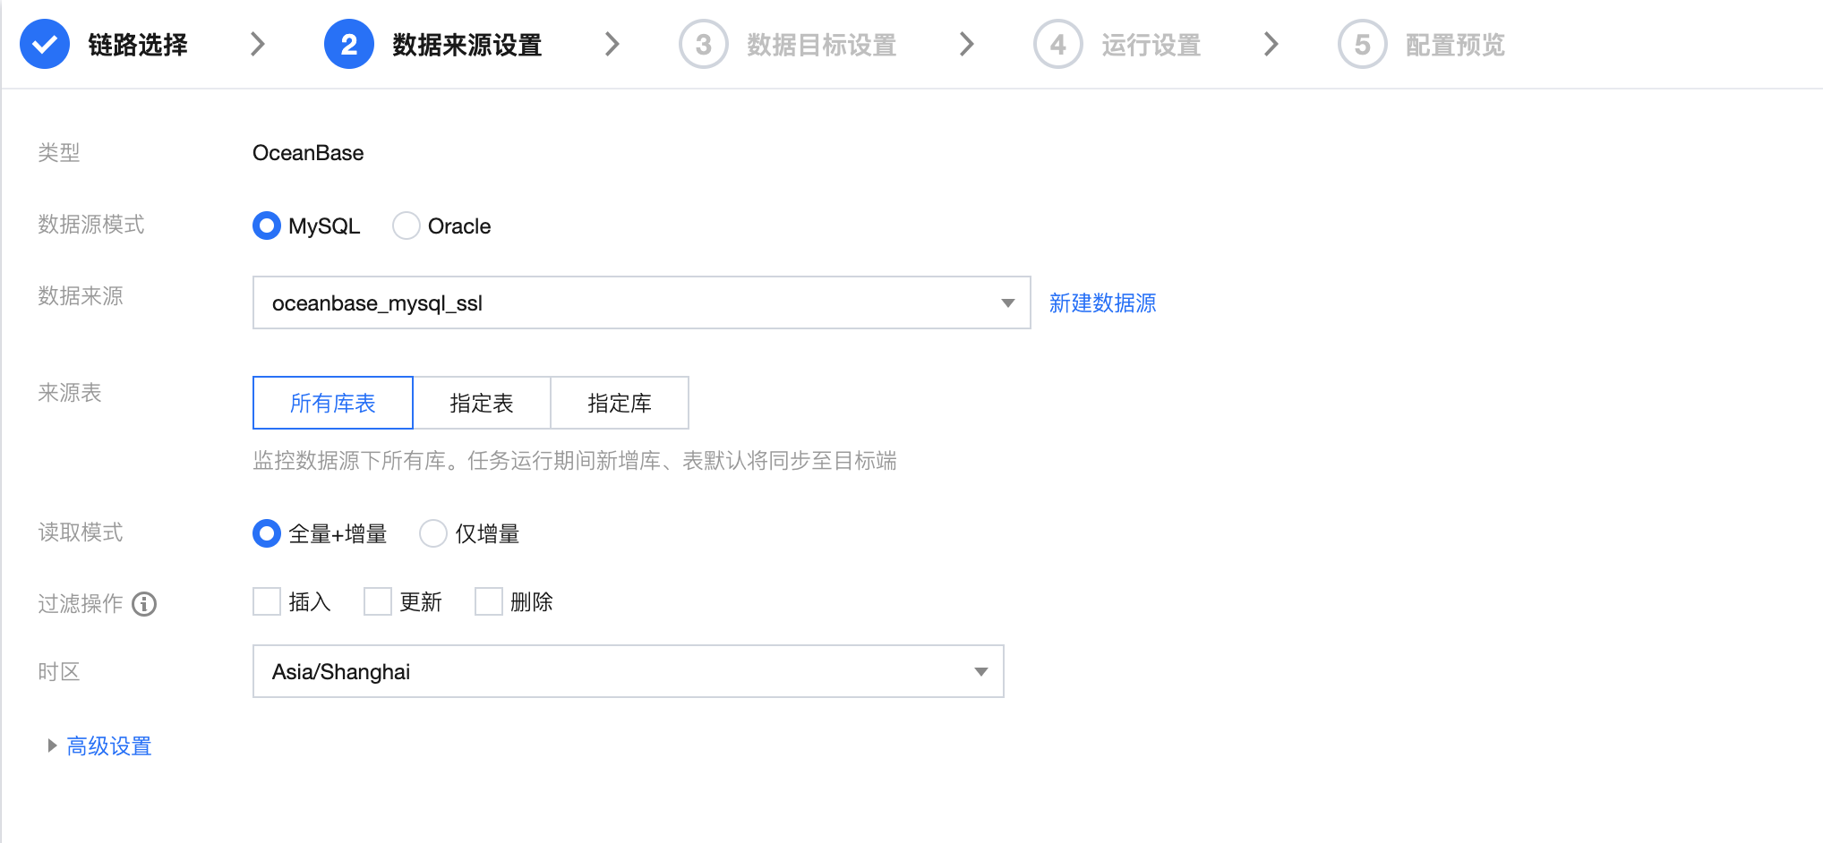Select the 所有库表 option button
This screenshot has width=1823, height=843.
click(333, 403)
